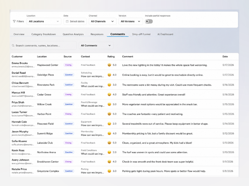This screenshot has width=249, height=186.
Task: Toggle Include partial responses switch
Action: [x=149, y=21]
